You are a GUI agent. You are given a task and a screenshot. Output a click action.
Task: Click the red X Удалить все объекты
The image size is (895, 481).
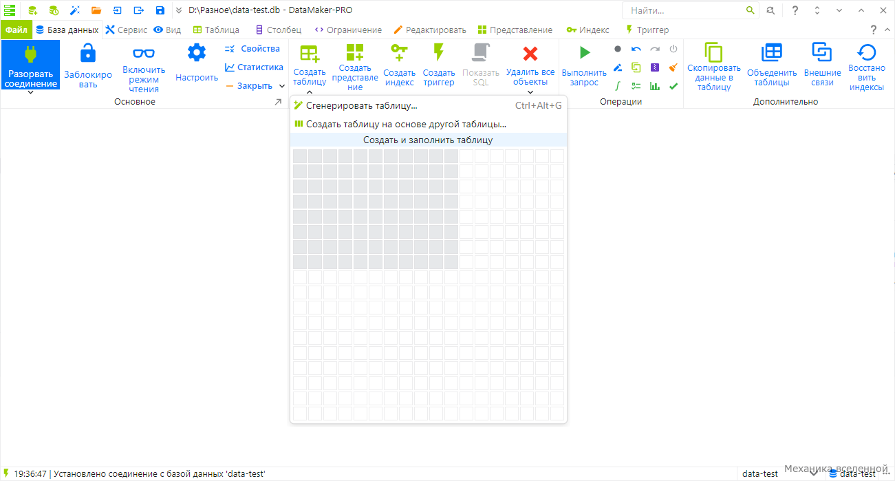tap(530, 54)
